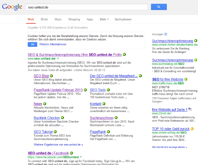198x165 pixels.
Task: Open dropdown arrow beside facebook.com/SEOunited URL
Action: point(81,157)
